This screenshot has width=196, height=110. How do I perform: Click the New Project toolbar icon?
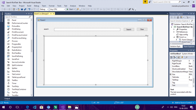[14, 9]
